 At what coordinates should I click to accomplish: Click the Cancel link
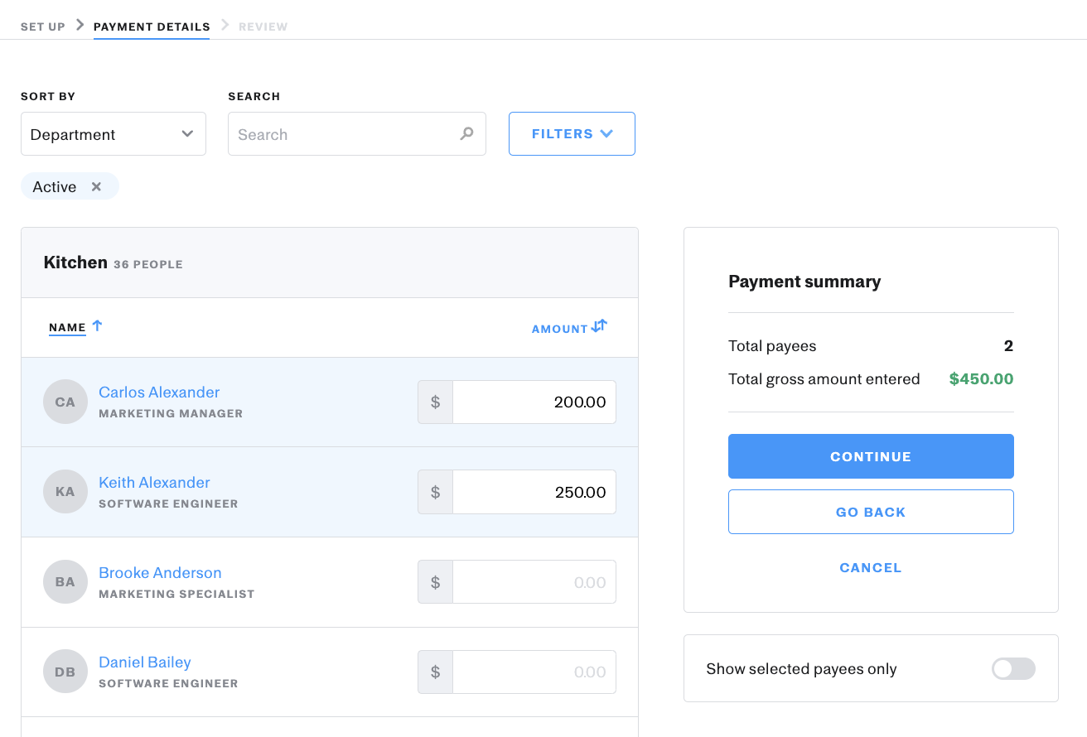(x=871, y=568)
